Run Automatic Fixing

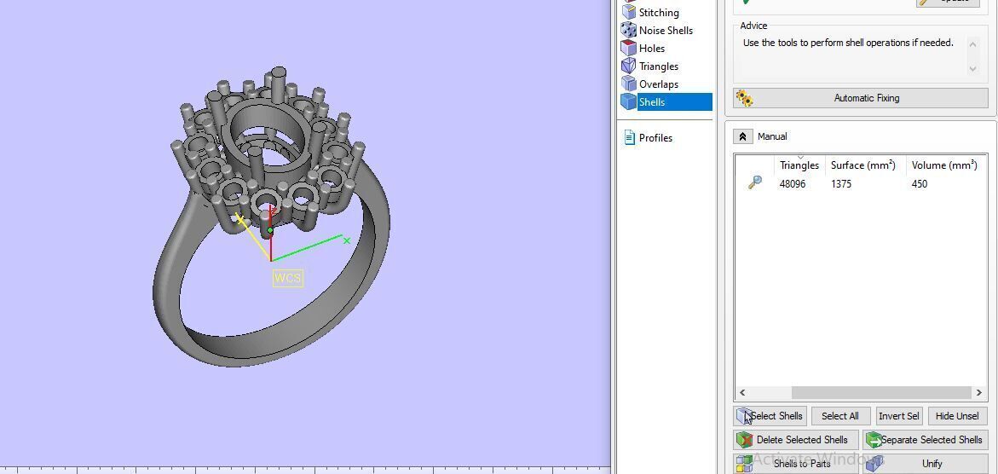[861, 98]
